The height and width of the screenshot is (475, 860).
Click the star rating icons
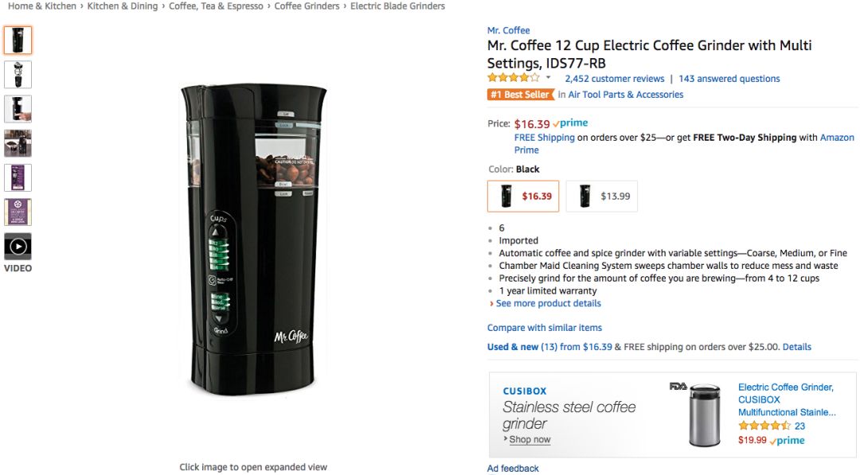514,78
